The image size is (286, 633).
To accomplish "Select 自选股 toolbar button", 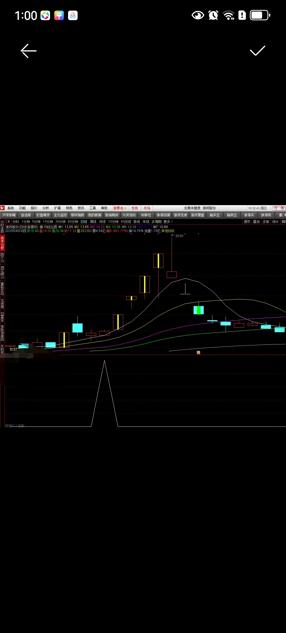I will point(26,215).
